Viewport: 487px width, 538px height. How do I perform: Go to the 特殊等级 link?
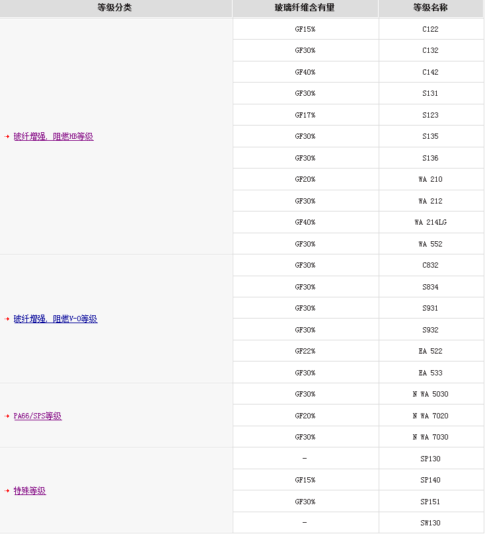click(x=30, y=491)
